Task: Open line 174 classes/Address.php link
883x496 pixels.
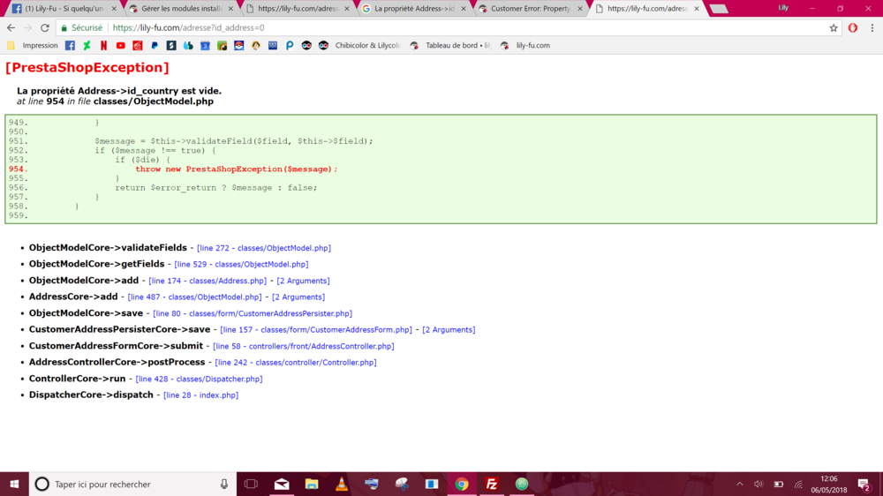Action: click(x=208, y=281)
